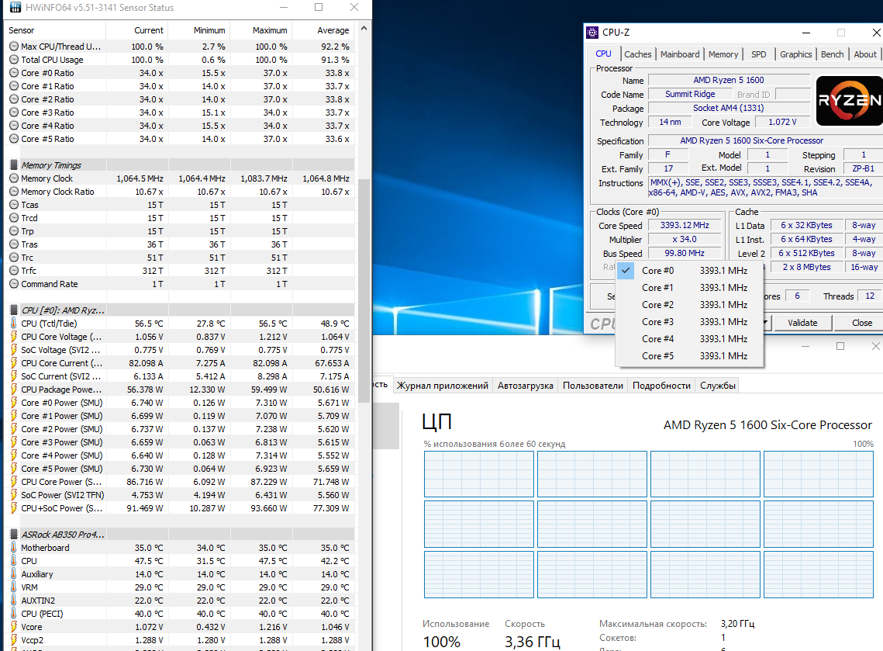Switch to the Автозагрузка tab in Task Manager
This screenshot has height=651, width=883.
point(525,386)
